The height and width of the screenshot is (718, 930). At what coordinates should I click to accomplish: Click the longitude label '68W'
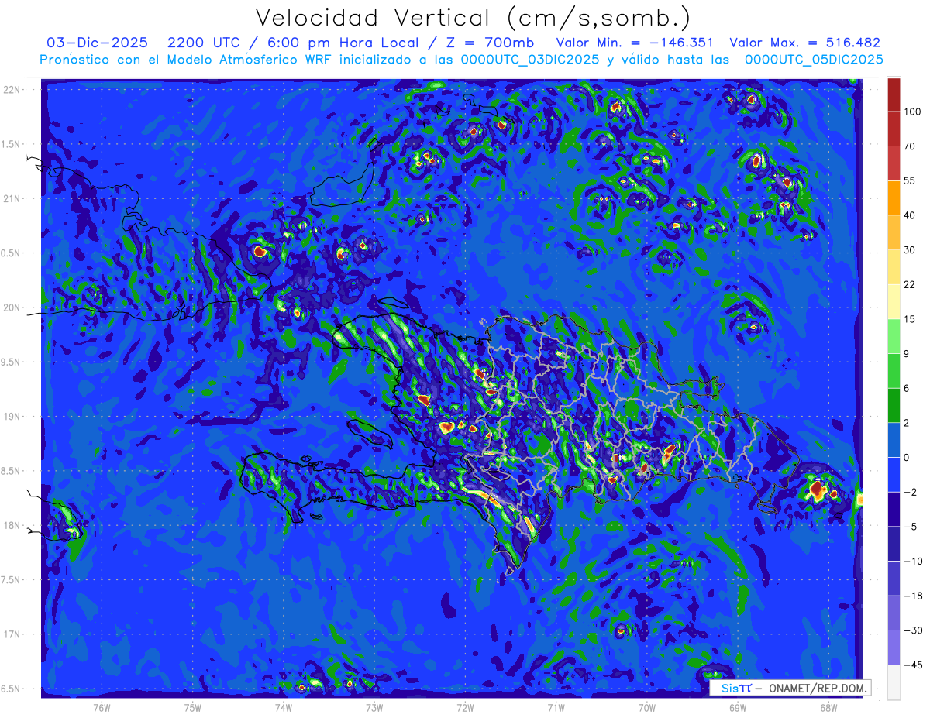click(x=828, y=707)
